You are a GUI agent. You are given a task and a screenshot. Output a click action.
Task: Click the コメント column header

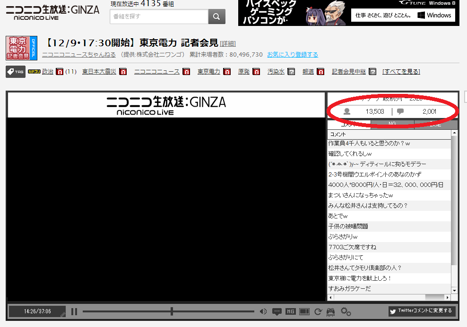[389, 134]
